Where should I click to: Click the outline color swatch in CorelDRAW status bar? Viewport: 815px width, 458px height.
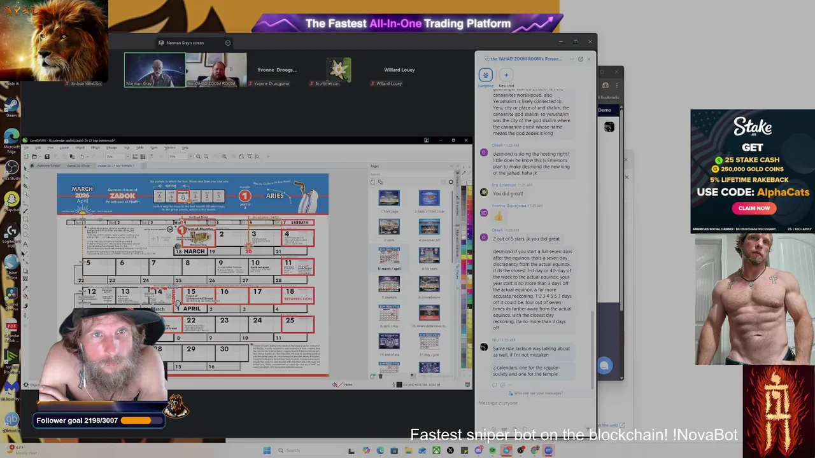(399, 384)
